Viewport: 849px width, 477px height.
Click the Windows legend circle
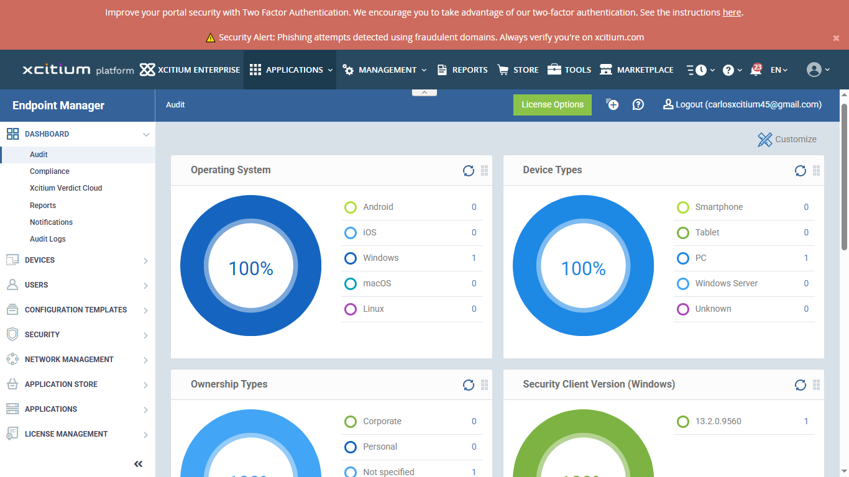point(351,258)
